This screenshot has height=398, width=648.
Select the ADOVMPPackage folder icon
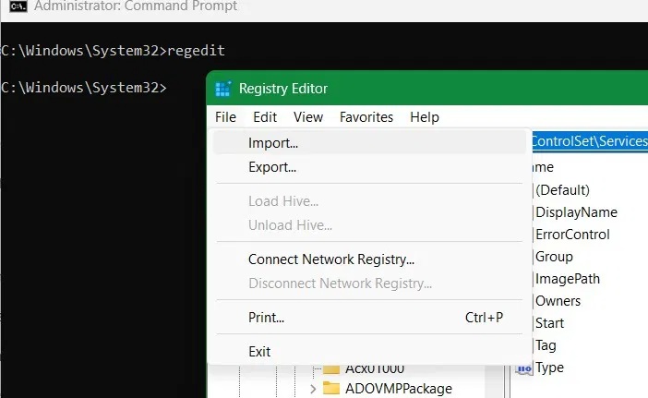pos(331,389)
